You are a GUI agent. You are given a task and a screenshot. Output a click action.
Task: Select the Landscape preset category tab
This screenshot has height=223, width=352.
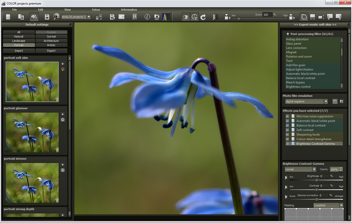tap(19, 41)
